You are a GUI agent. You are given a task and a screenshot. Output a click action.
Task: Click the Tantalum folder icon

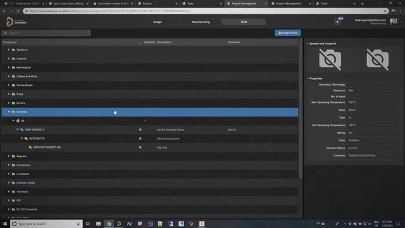click(x=13, y=49)
